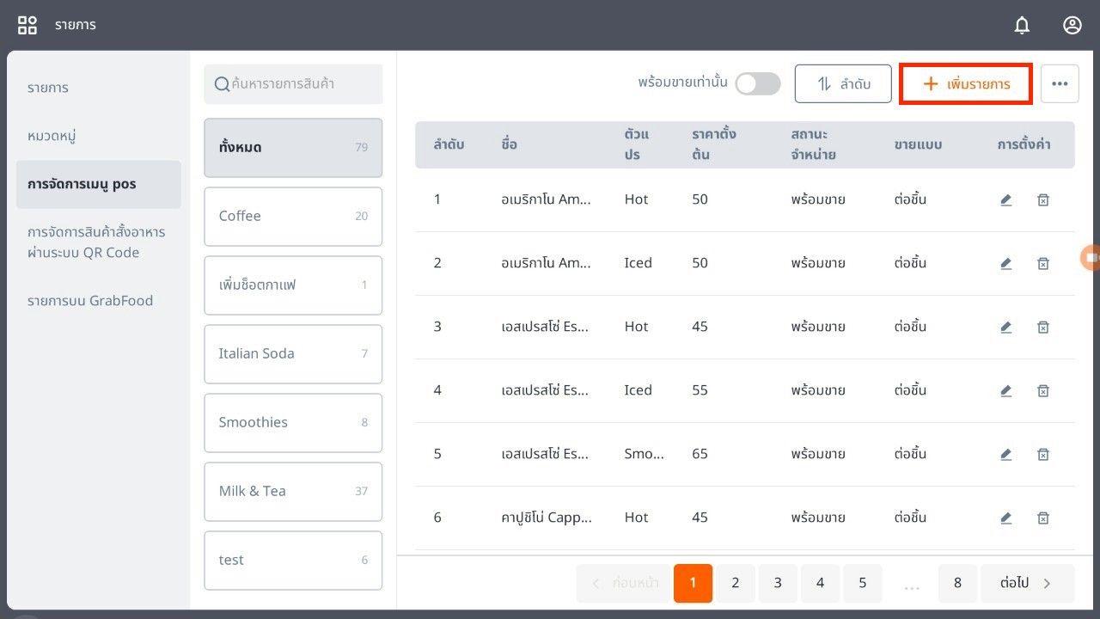Click the ลำดับ sort button
This screenshot has width=1100, height=619.
click(842, 83)
